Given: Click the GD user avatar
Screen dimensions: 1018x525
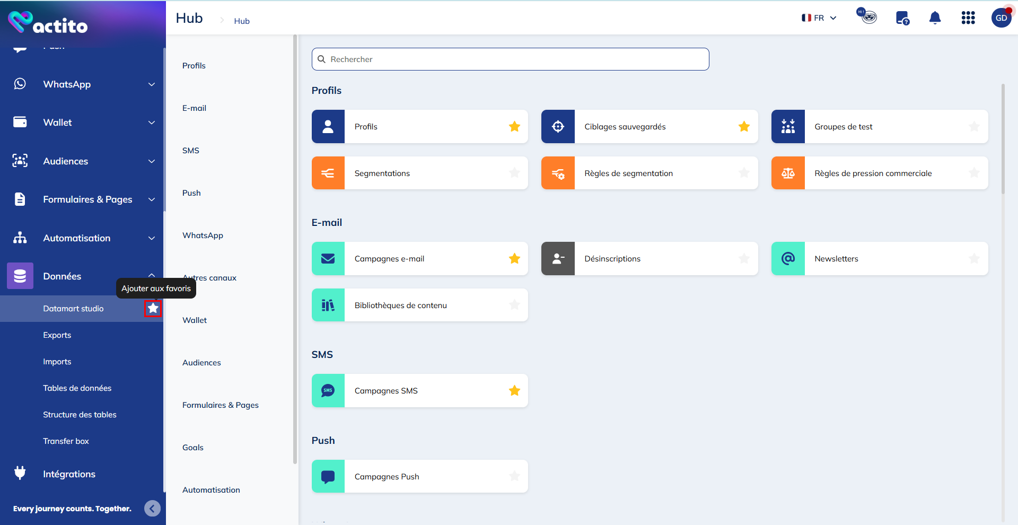Looking at the screenshot, I should pyautogui.click(x=1001, y=18).
